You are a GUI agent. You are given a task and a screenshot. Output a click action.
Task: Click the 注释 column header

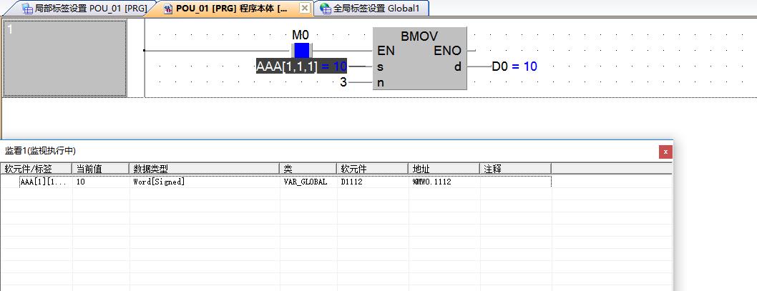click(x=515, y=169)
